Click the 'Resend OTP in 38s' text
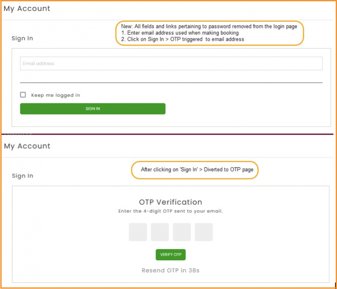337x289 pixels. [x=170, y=270]
